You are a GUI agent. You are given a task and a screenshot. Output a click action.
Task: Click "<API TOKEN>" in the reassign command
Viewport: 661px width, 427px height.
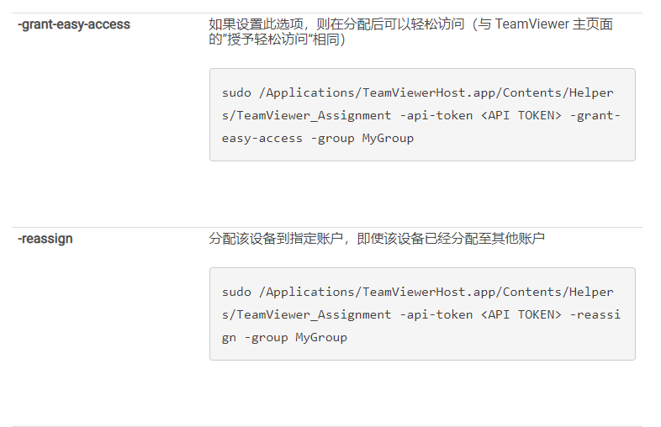(x=521, y=314)
